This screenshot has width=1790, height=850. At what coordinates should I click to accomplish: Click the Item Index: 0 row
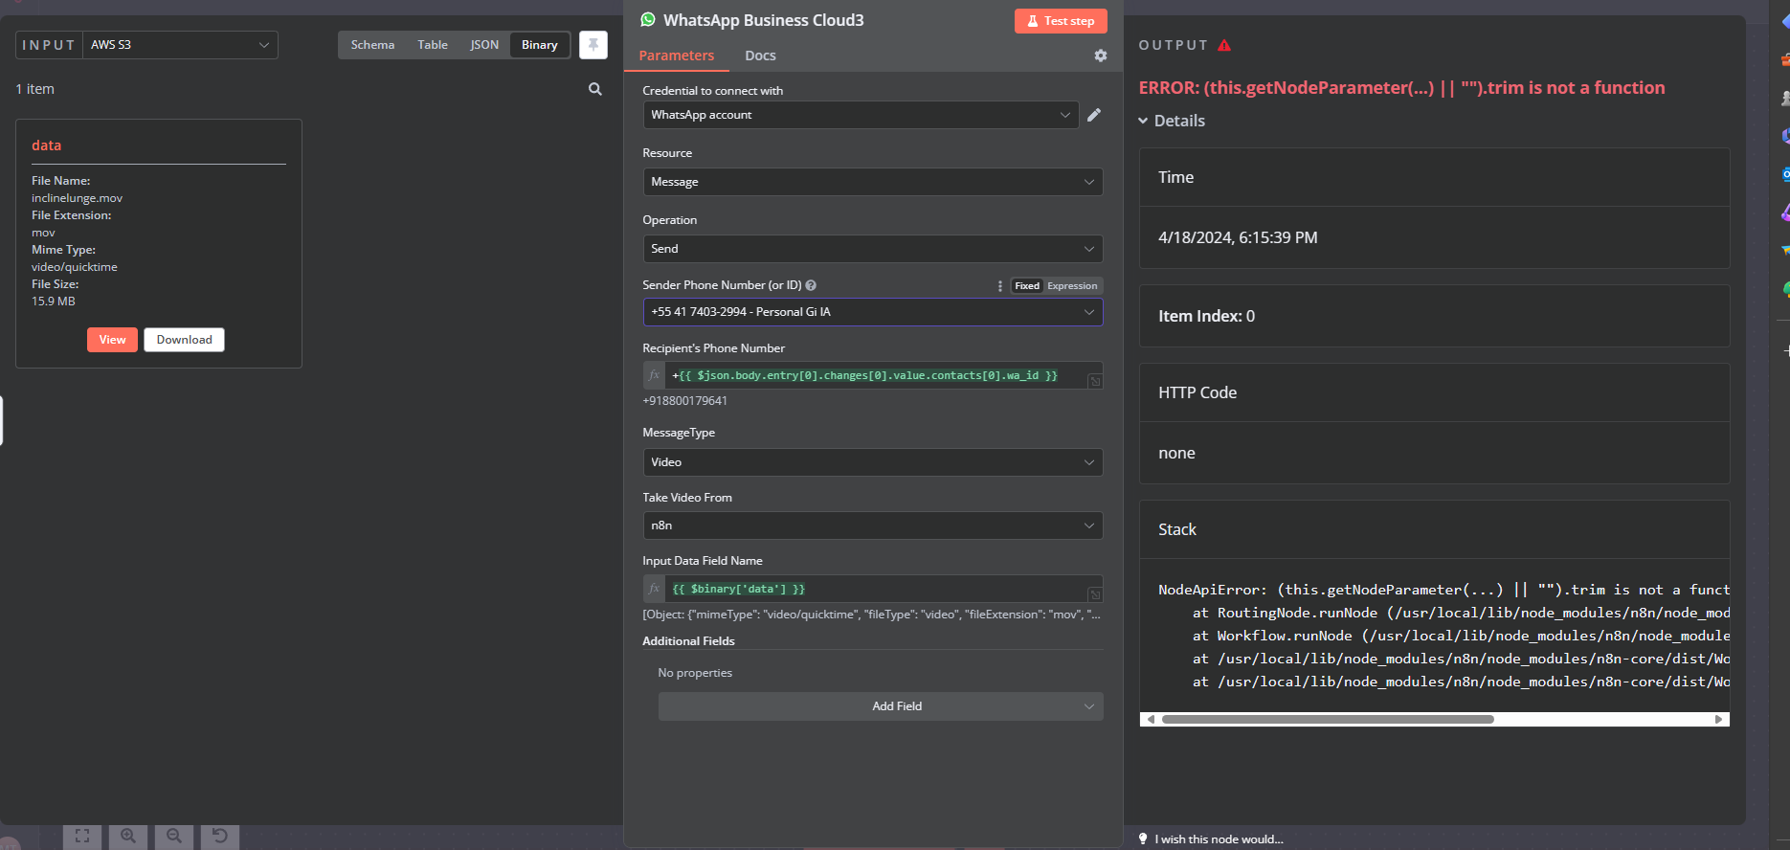click(1434, 316)
